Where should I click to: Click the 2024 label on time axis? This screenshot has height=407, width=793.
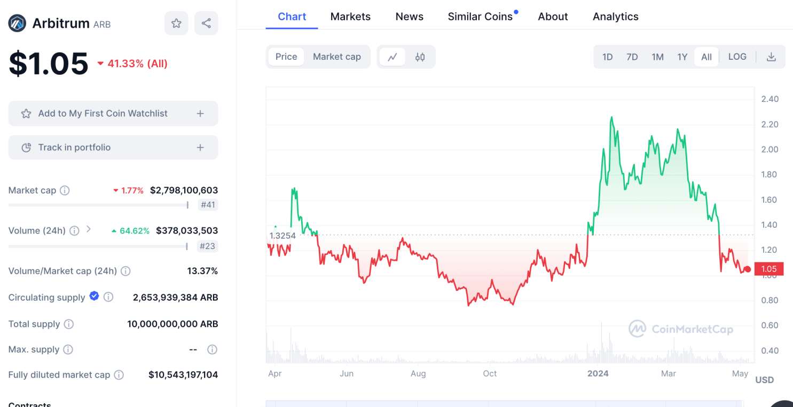(598, 373)
